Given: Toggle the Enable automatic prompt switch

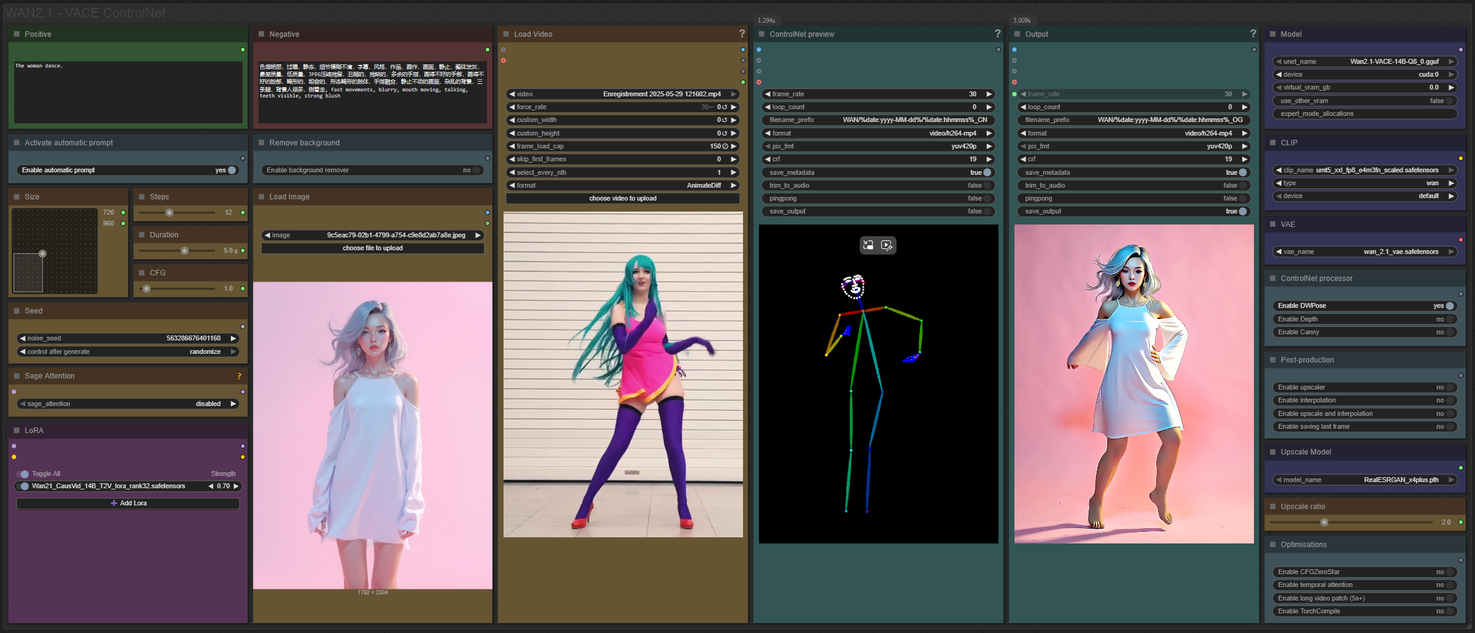Looking at the screenshot, I should pos(232,170).
